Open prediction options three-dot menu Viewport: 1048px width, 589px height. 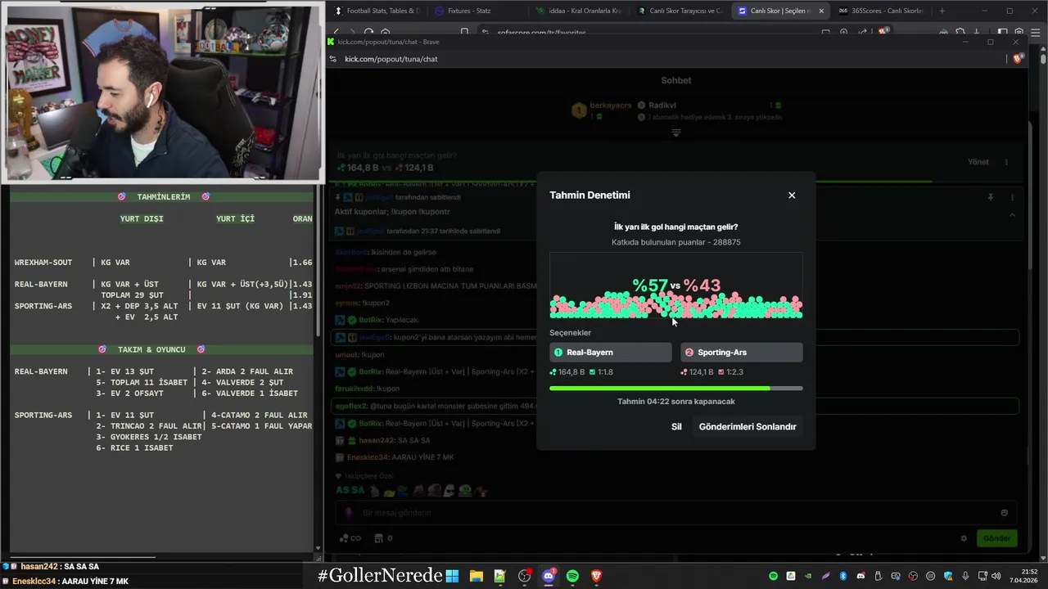1006,162
